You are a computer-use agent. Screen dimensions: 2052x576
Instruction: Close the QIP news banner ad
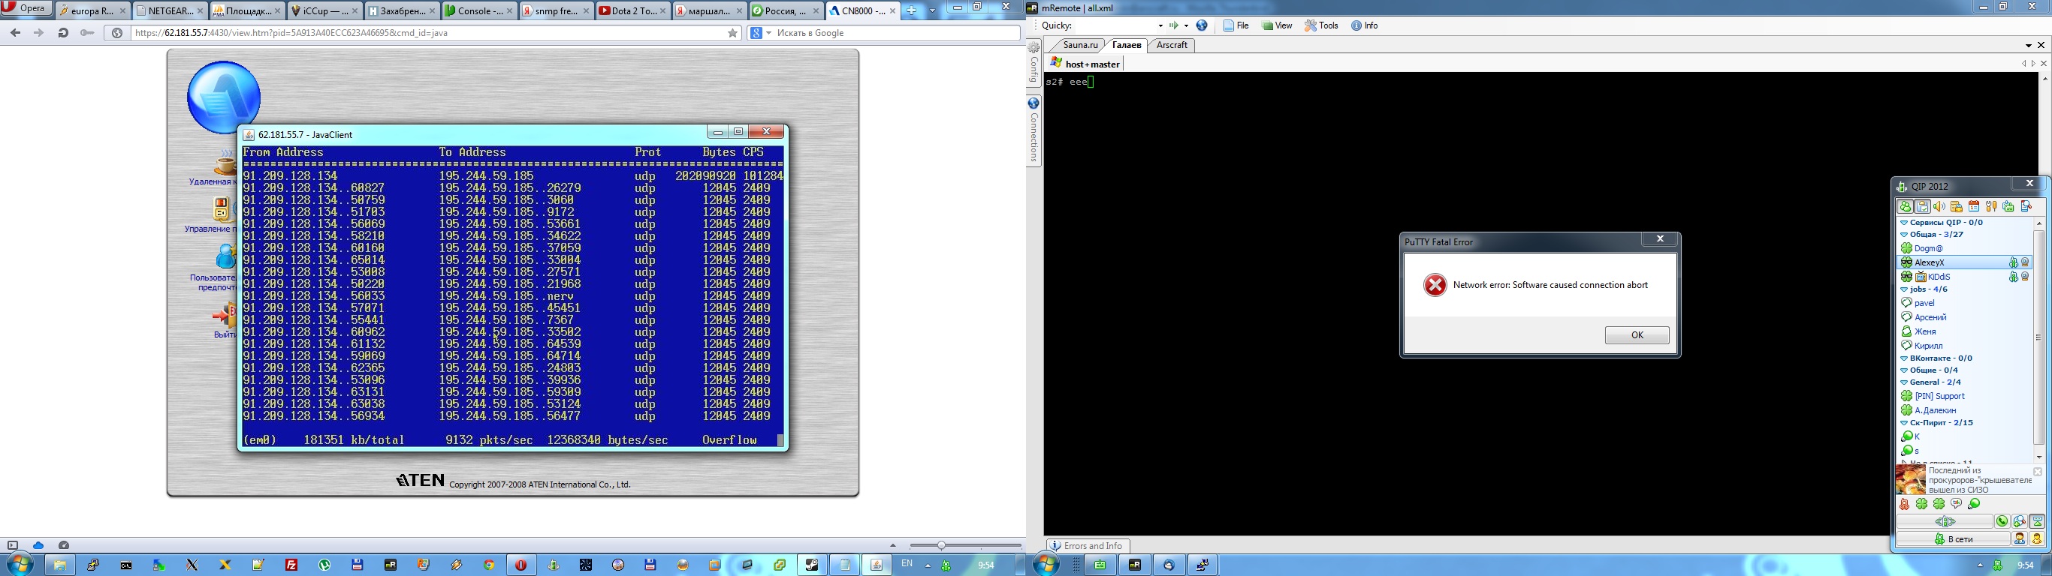[2037, 472]
